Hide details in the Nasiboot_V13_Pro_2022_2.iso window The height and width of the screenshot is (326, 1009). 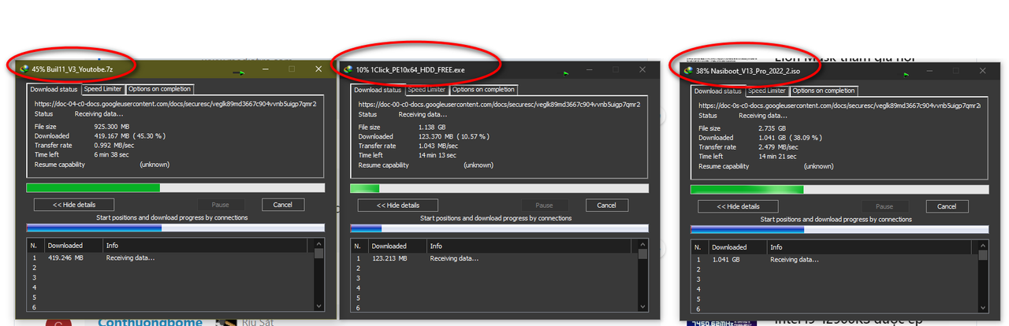pyautogui.click(x=739, y=206)
